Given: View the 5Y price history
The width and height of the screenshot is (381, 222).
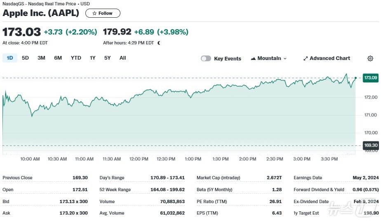Looking at the screenshot, I should point(107,58).
